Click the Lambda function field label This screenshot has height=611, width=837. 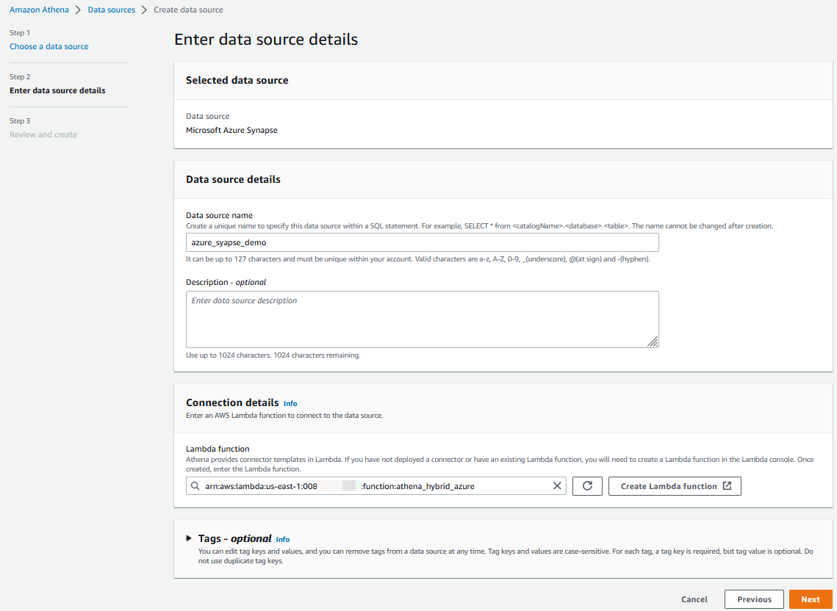click(218, 449)
